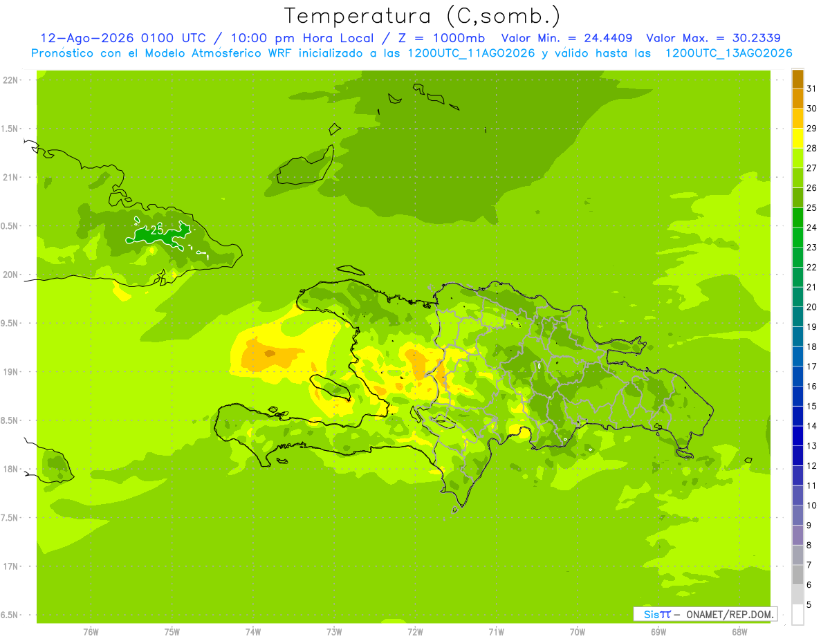Select the "Z = 1000mb" level text
The width and height of the screenshot is (830, 641).
442,38
